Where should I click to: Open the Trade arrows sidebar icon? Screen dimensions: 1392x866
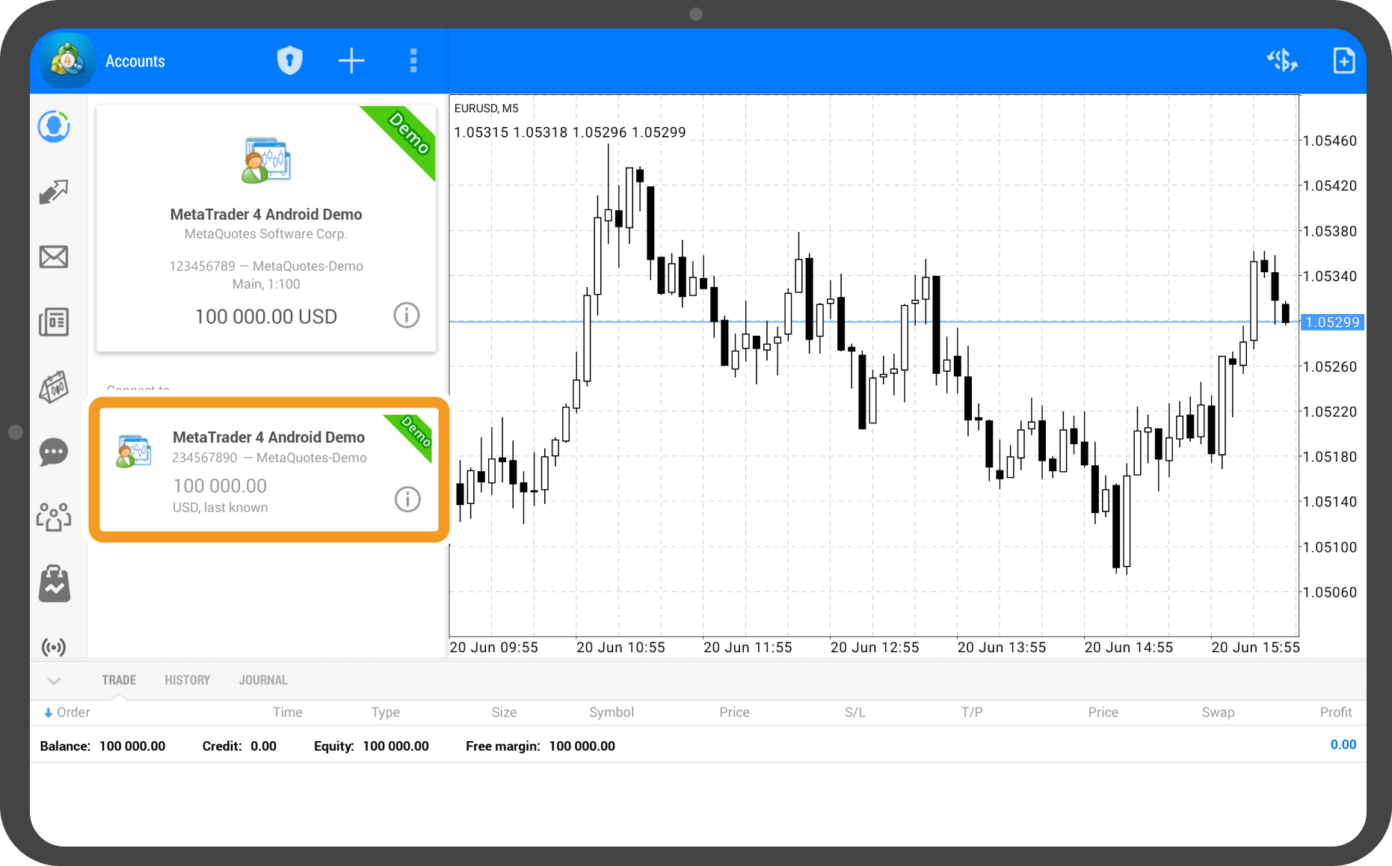pyautogui.click(x=54, y=192)
